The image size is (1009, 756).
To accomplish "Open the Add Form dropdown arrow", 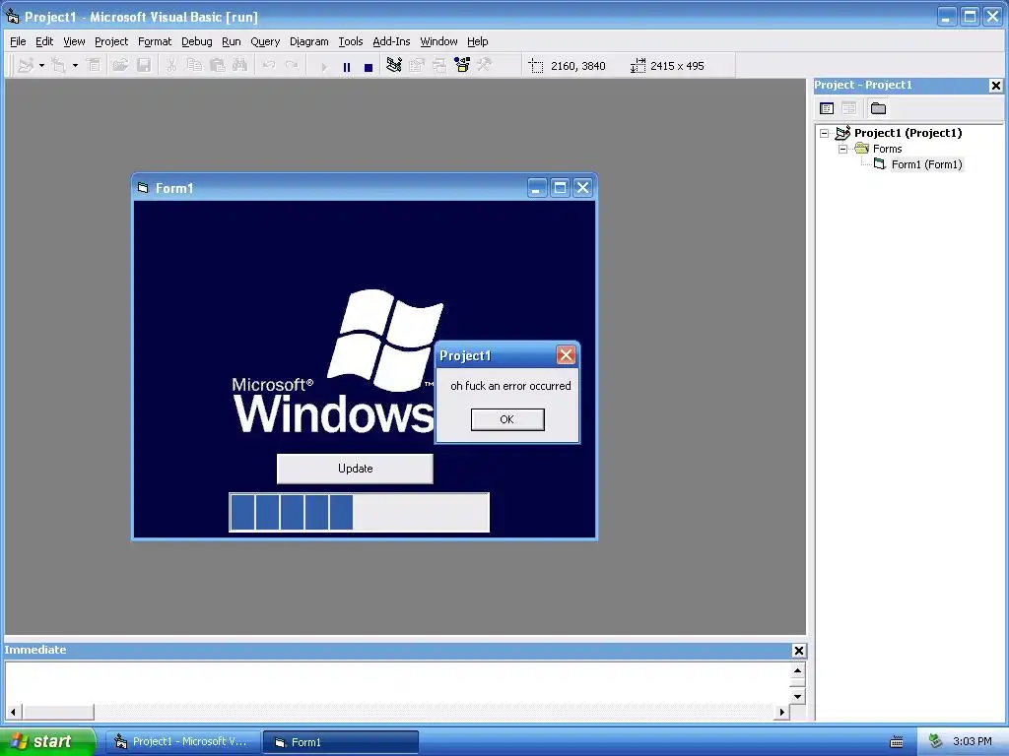I will pyautogui.click(x=75, y=66).
